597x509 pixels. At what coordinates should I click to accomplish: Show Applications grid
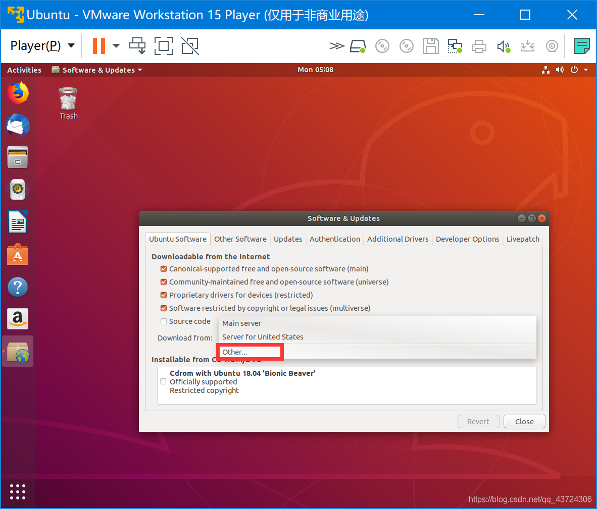click(18, 491)
